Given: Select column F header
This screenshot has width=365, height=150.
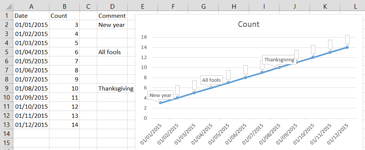Looking at the screenshot, I should (x=173, y=7).
